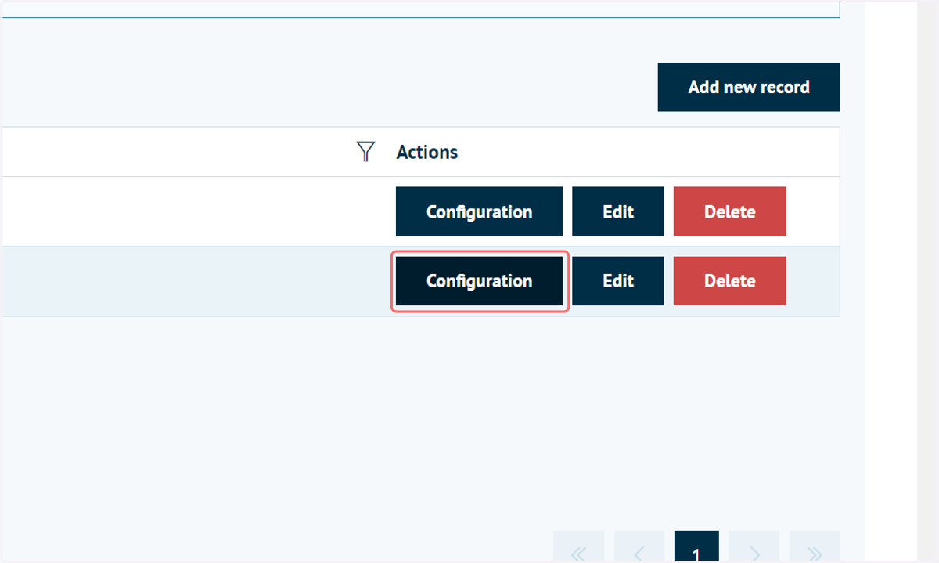Select page 1 in the pager
The image size is (939, 563).
tap(696, 547)
